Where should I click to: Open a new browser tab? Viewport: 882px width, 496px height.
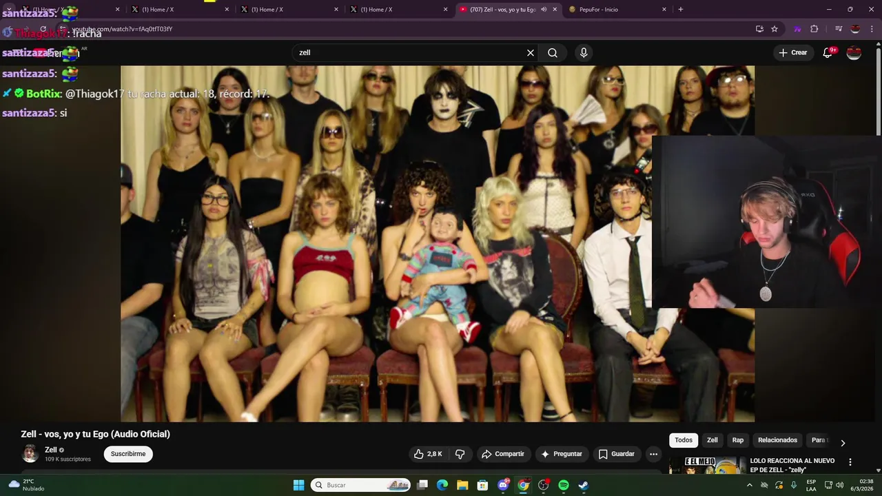click(681, 10)
